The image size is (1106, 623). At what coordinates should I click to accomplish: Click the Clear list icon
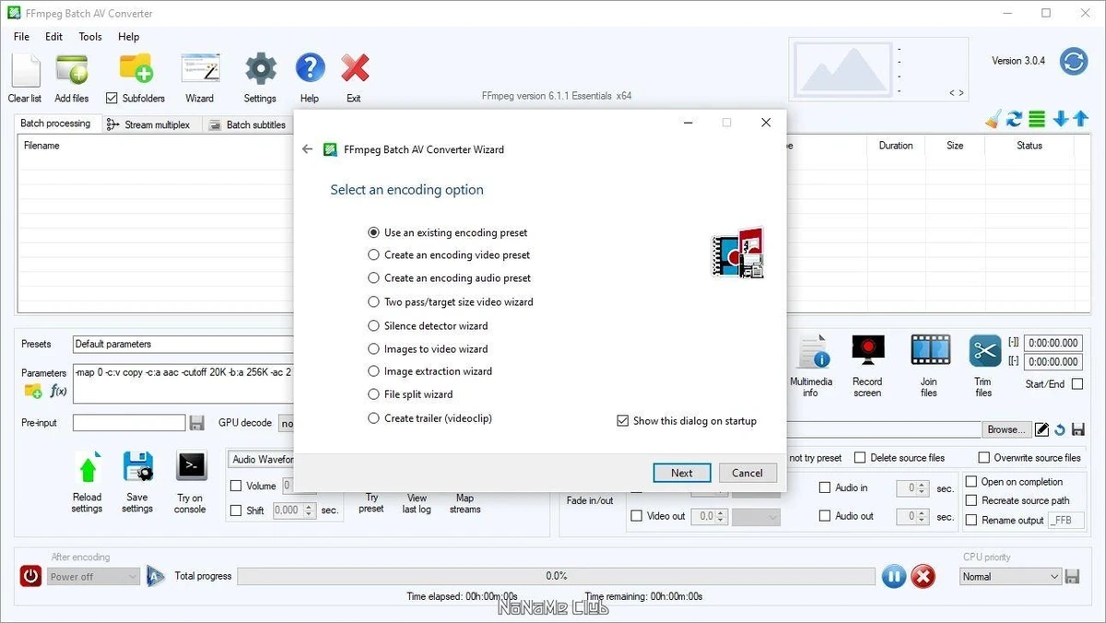(25, 70)
